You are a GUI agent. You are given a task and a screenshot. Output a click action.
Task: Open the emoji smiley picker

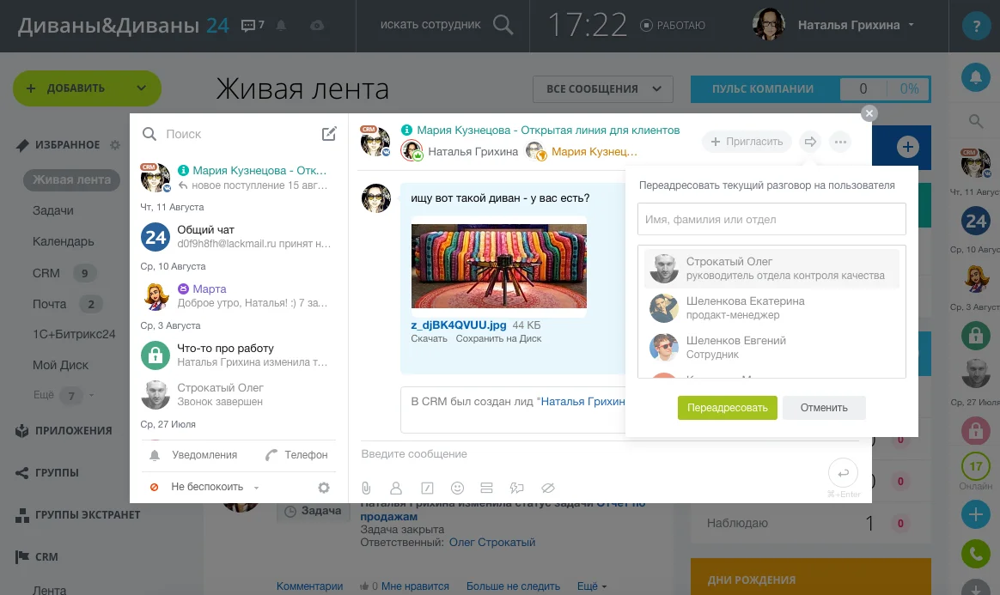coord(457,488)
